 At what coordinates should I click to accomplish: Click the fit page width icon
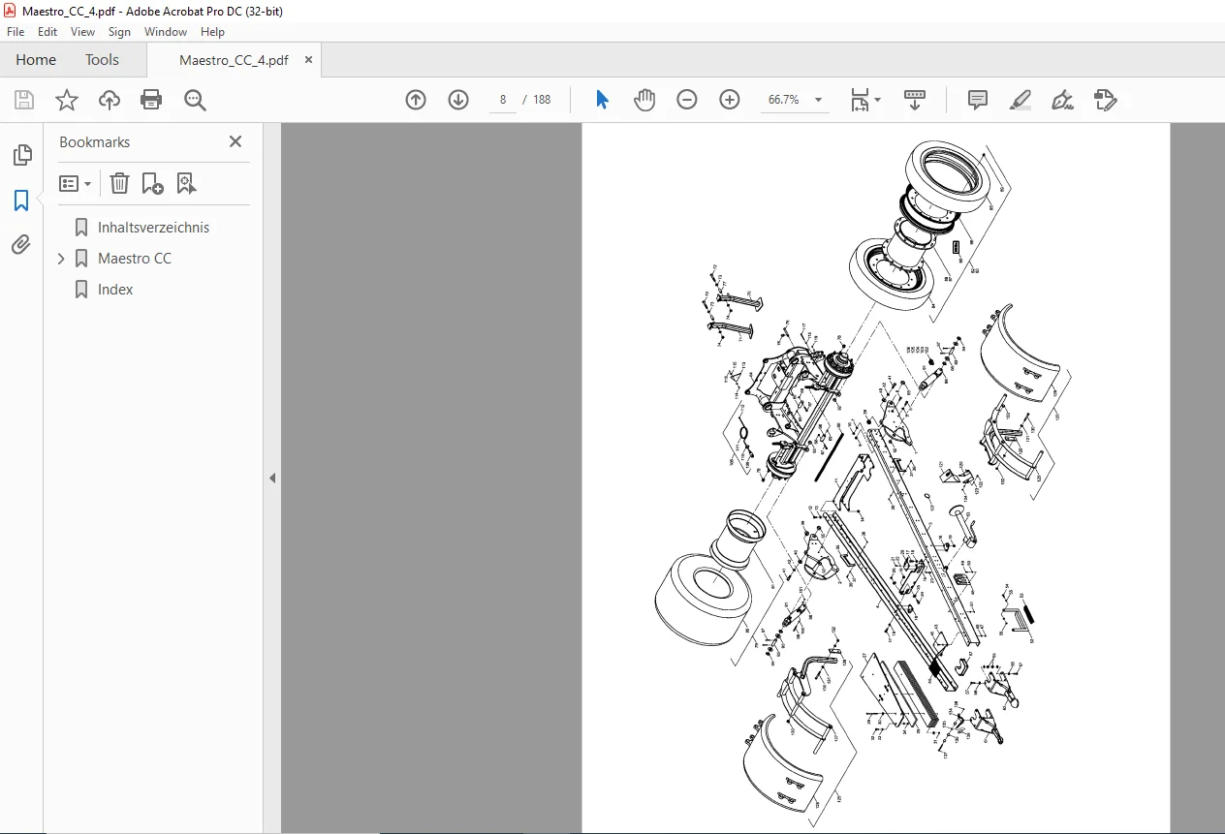click(x=860, y=100)
